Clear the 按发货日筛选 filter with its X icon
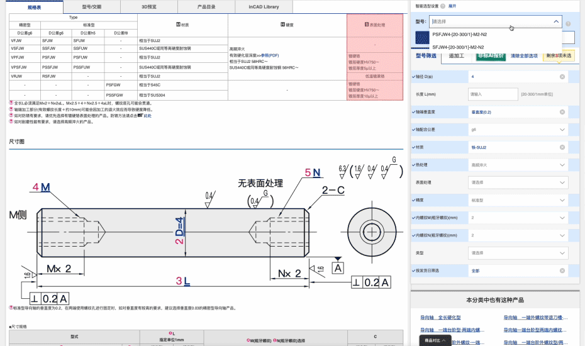Viewport: 585px width, 346px height. tap(562, 271)
